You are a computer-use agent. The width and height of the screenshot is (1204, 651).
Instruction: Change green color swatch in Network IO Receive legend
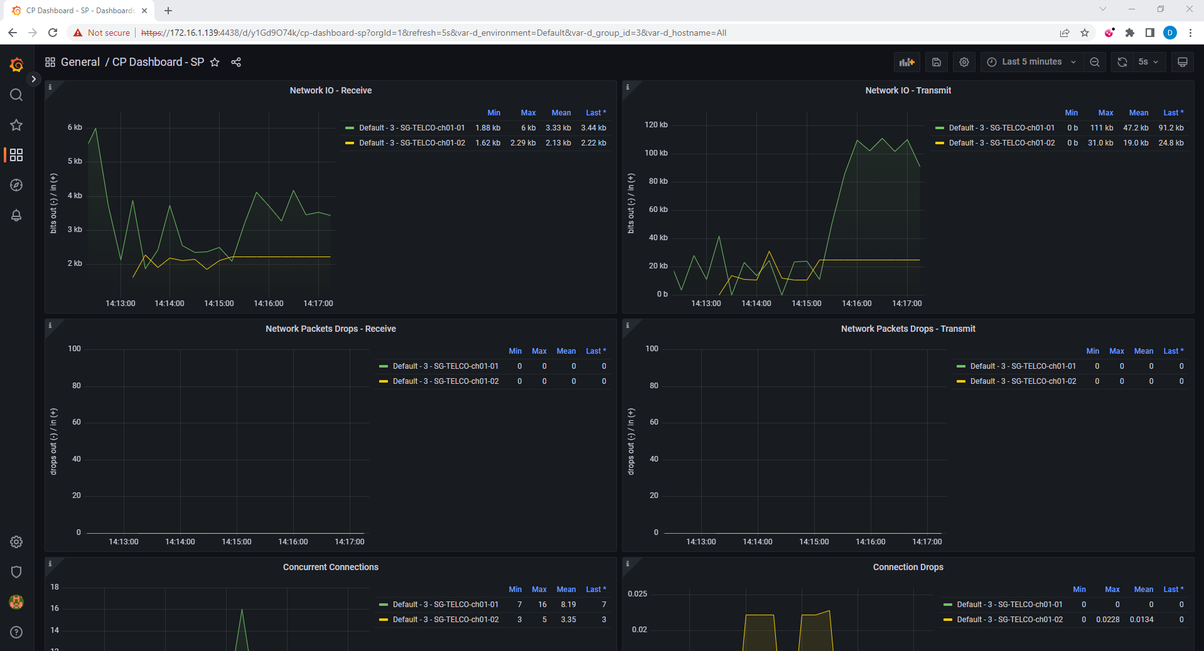coord(350,128)
